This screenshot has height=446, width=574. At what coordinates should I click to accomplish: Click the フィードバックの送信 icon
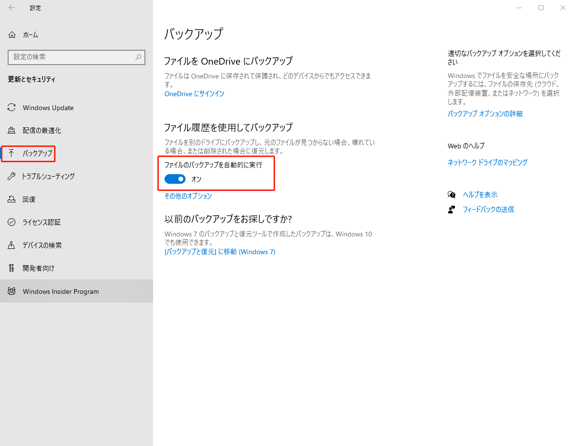point(452,209)
